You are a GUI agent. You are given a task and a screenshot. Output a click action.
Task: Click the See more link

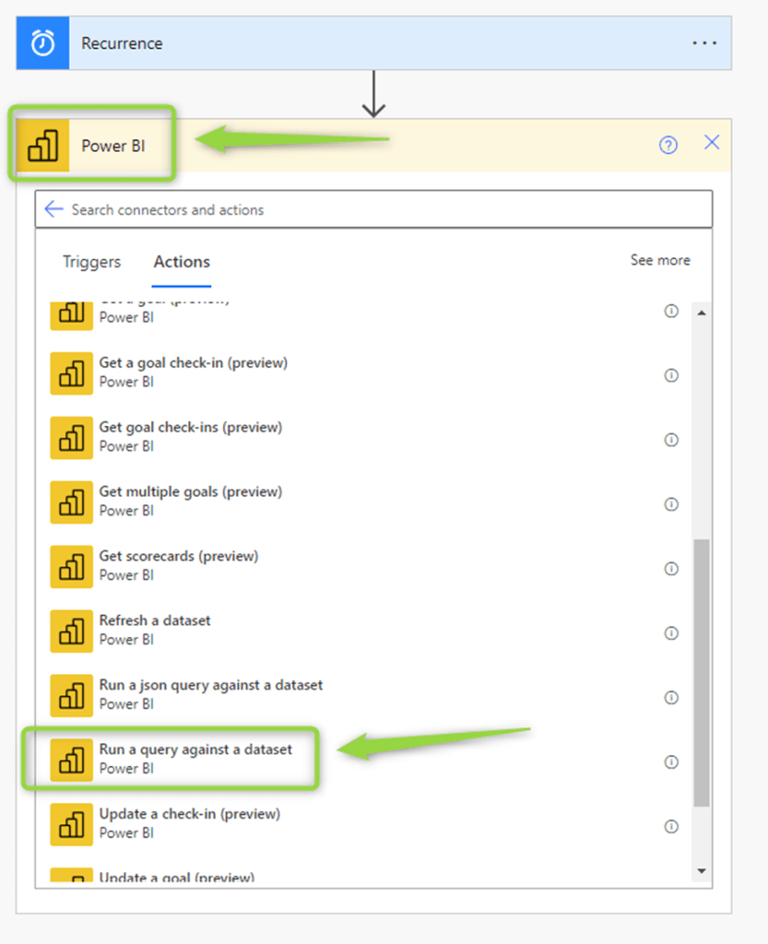(660, 260)
